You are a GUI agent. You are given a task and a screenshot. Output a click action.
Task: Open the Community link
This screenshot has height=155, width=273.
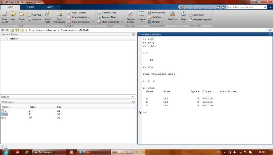pos(197,15)
